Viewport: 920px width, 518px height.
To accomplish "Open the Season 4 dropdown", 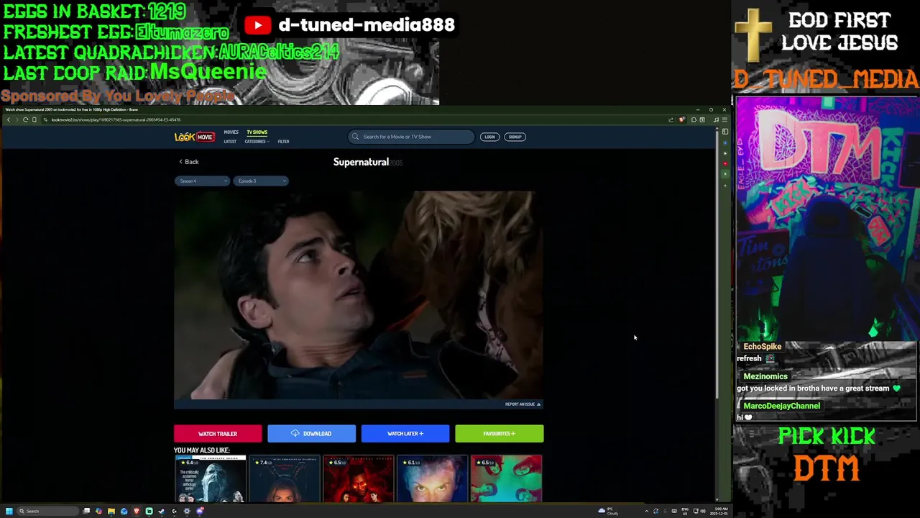I will pyautogui.click(x=201, y=181).
